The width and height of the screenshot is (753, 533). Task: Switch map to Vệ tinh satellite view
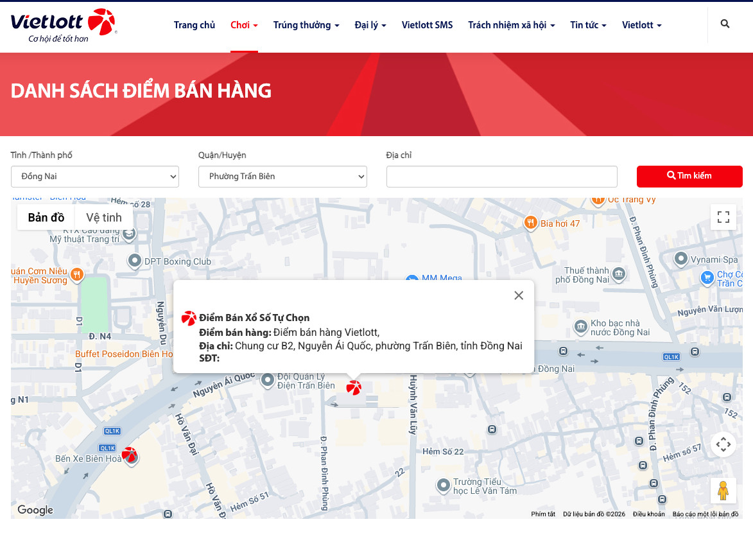[104, 217]
